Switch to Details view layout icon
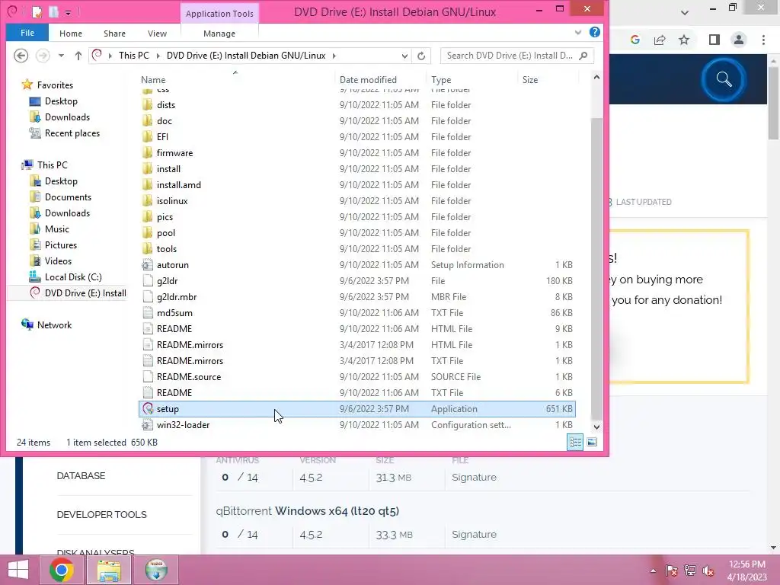 [x=576, y=442]
